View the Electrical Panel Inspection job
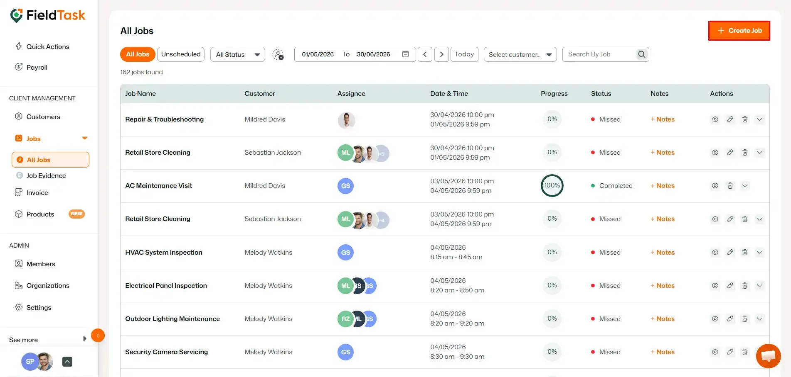Image resolution: width=791 pixels, height=377 pixels. tap(715, 286)
